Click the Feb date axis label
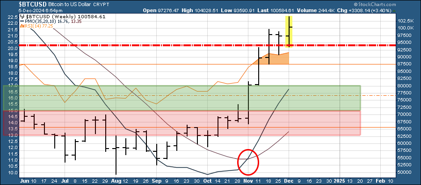Viewport: 421px width, 185px height. (x=380, y=180)
